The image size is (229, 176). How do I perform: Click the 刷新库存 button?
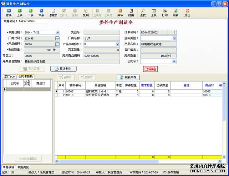tap(128, 77)
